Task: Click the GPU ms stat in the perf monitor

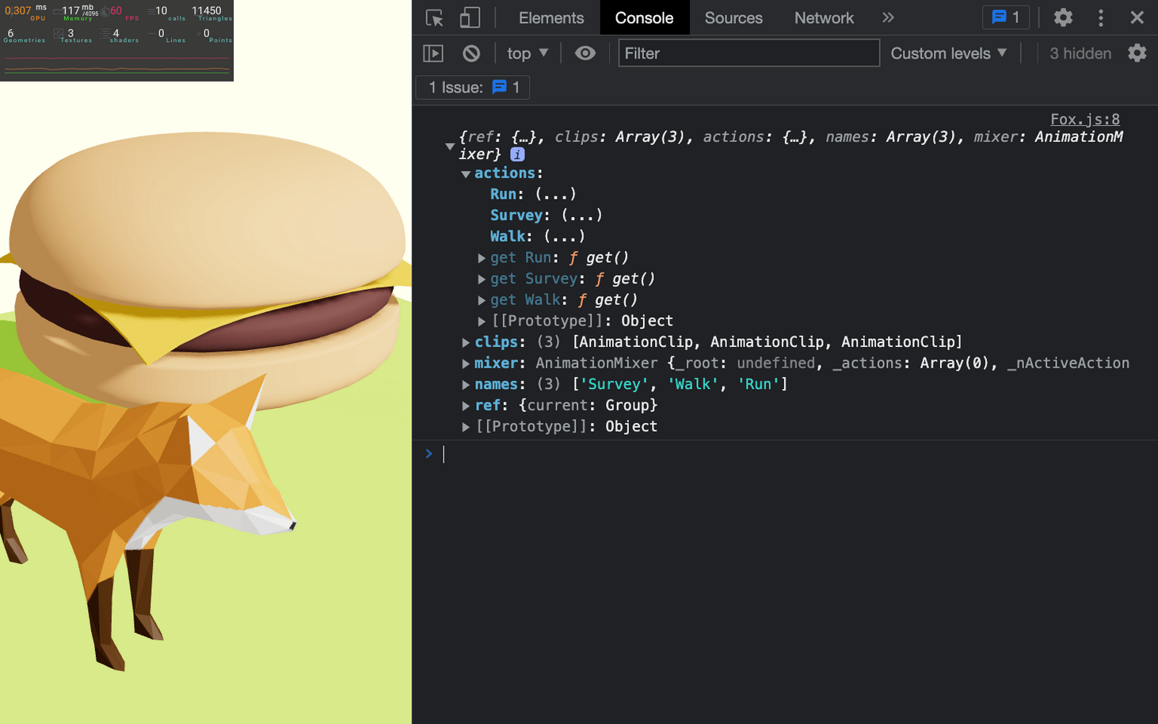Action: click(25, 12)
